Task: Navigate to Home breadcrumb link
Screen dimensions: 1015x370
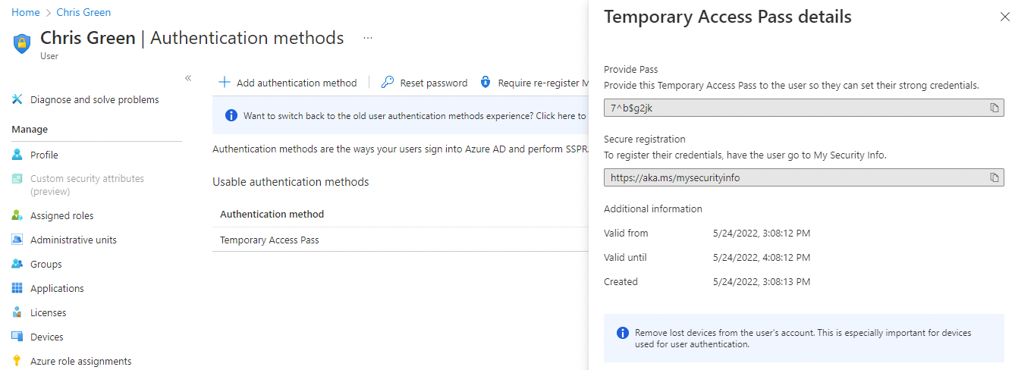Action: click(x=25, y=12)
